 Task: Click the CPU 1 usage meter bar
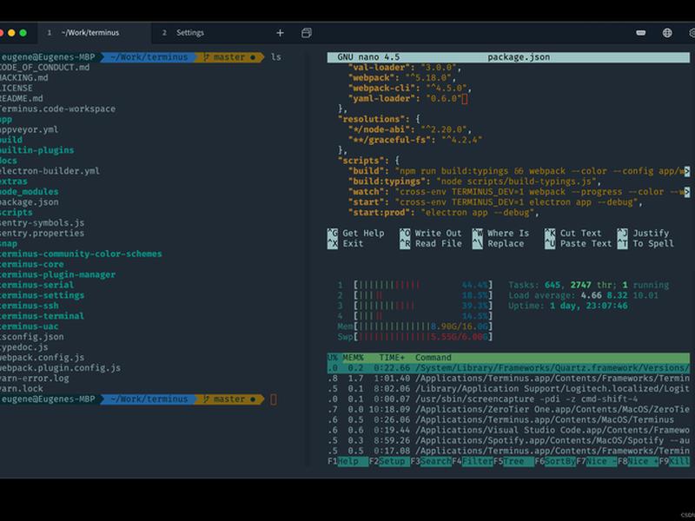click(x=423, y=285)
